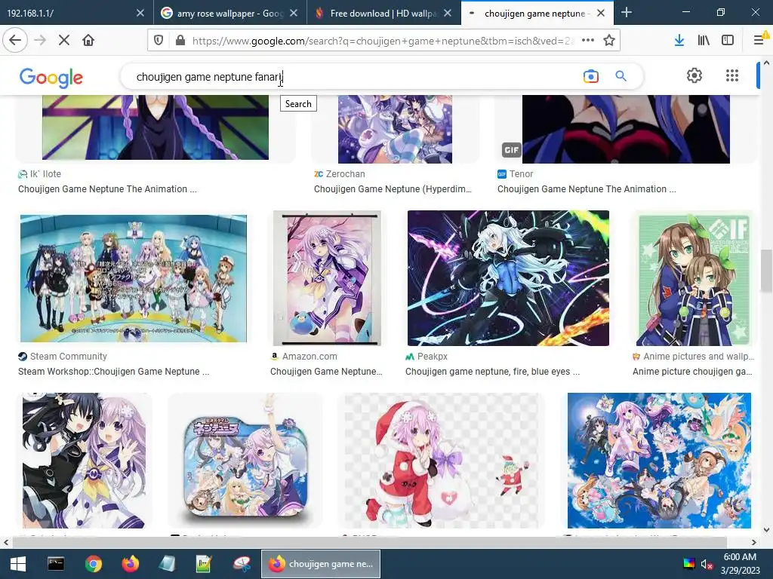Screen dimensions: 773x579
Task: Click the Tenor source label
Action: click(x=521, y=174)
